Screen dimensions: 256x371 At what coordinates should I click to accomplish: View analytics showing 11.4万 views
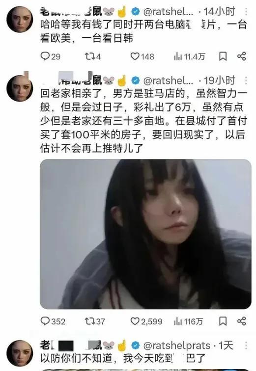pos(190,56)
